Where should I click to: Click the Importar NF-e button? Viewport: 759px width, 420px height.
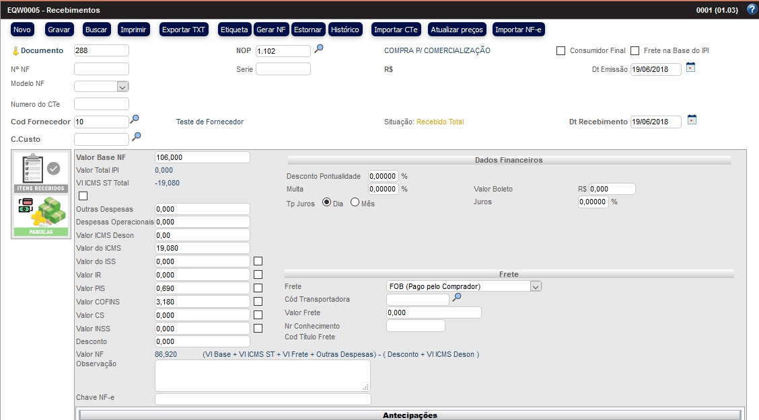coord(519,30)
